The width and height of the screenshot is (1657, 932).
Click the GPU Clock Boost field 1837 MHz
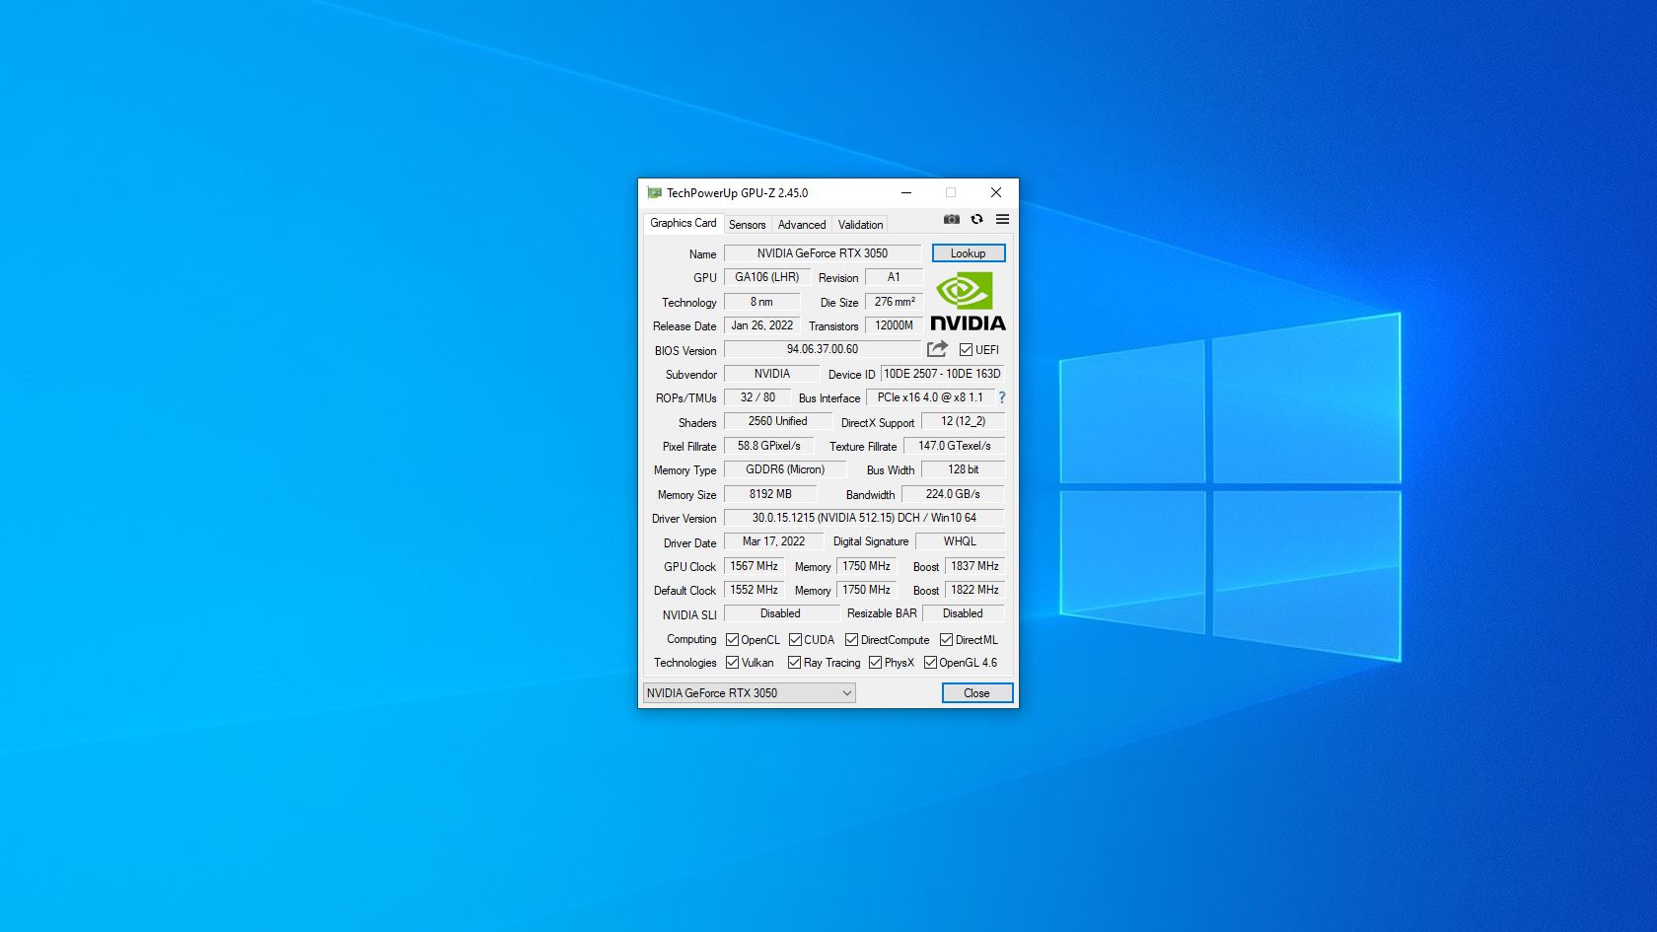[974, 566]
